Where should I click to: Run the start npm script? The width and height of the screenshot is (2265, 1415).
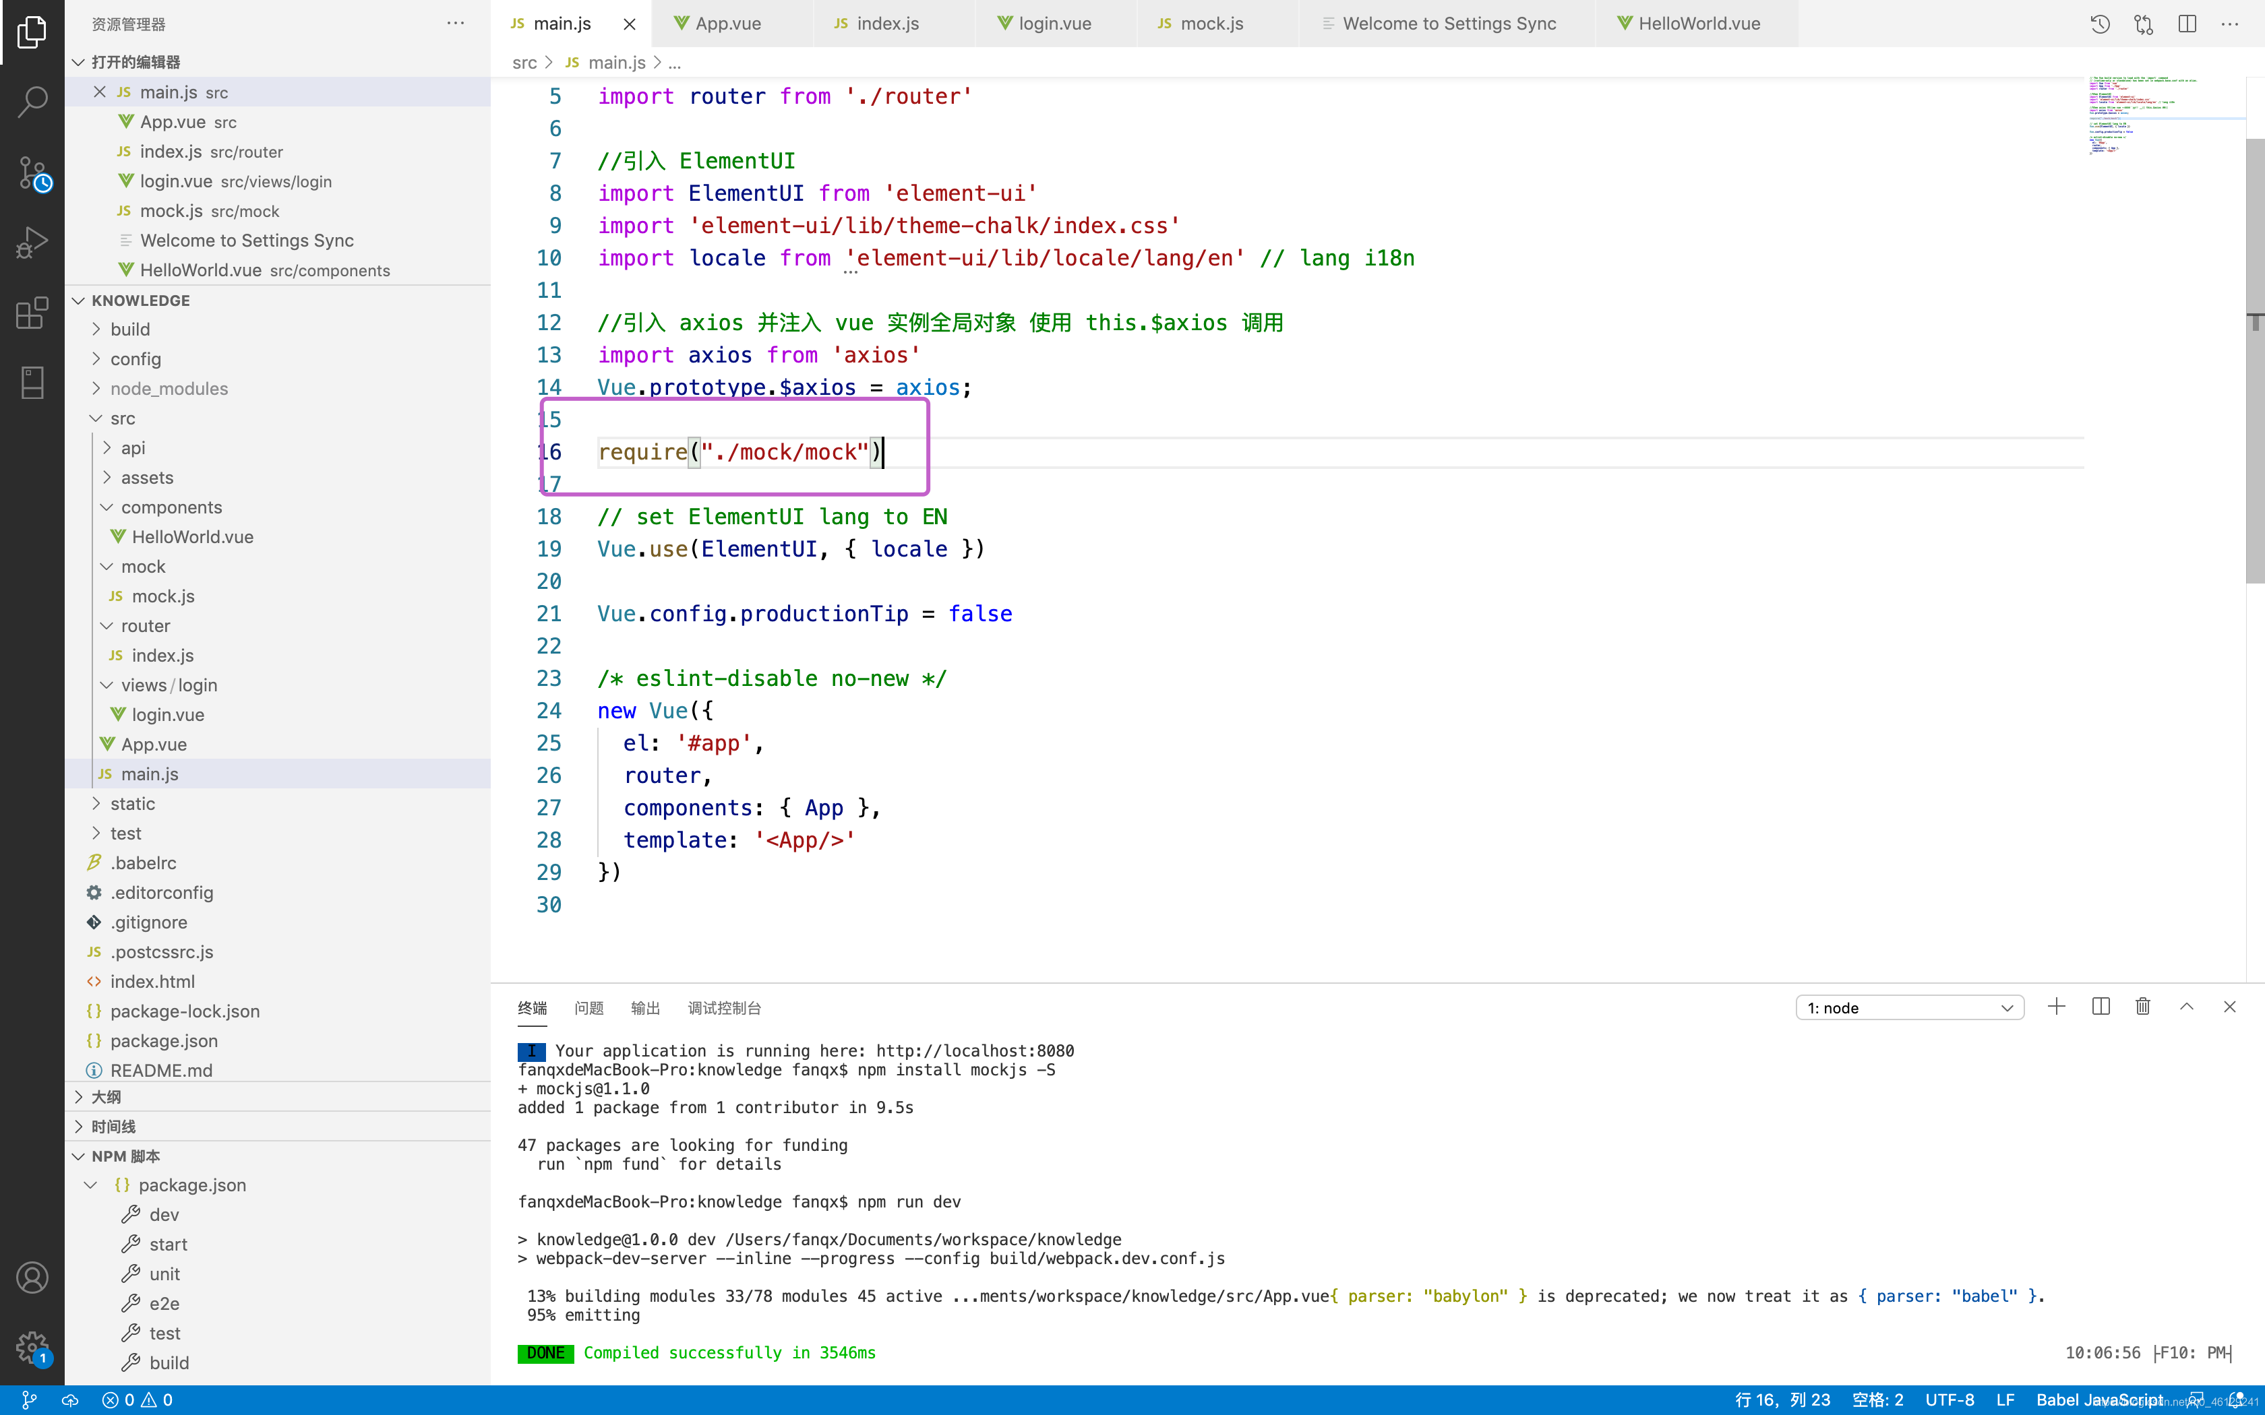coord(169,1245)
